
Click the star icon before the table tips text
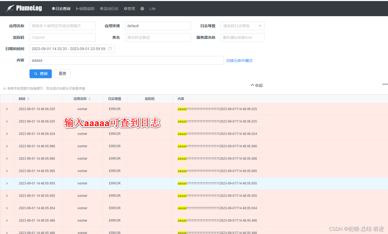coord(4,88)
